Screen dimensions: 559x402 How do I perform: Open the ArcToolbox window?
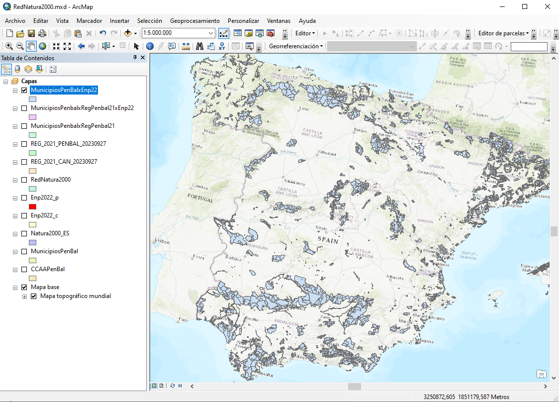(x=270, y=33)
